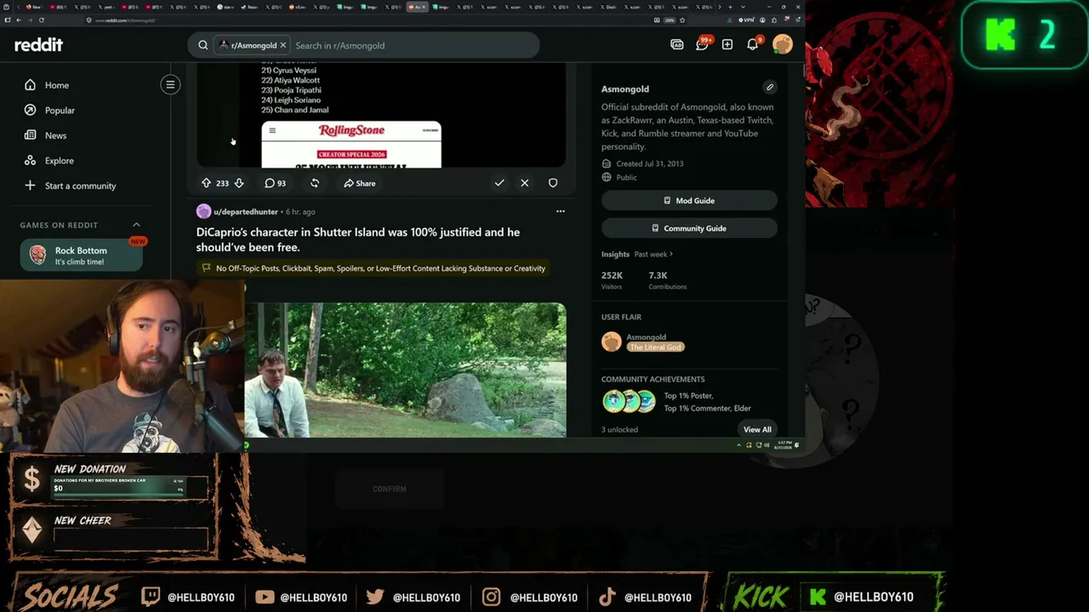Click the system tray clock

[784, 445]
